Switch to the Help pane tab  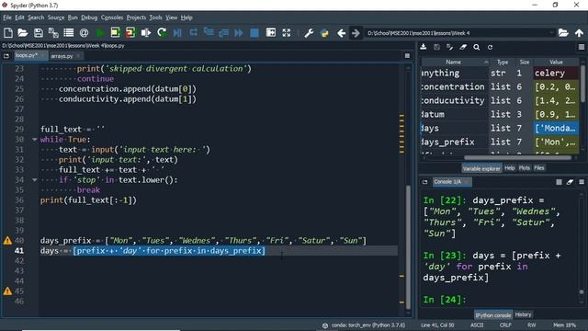[509, 168]
